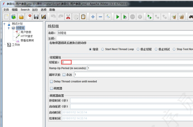Select 工作台 in the tree
The width and height of the screenshot is (193, 127).
pos(16,45)
